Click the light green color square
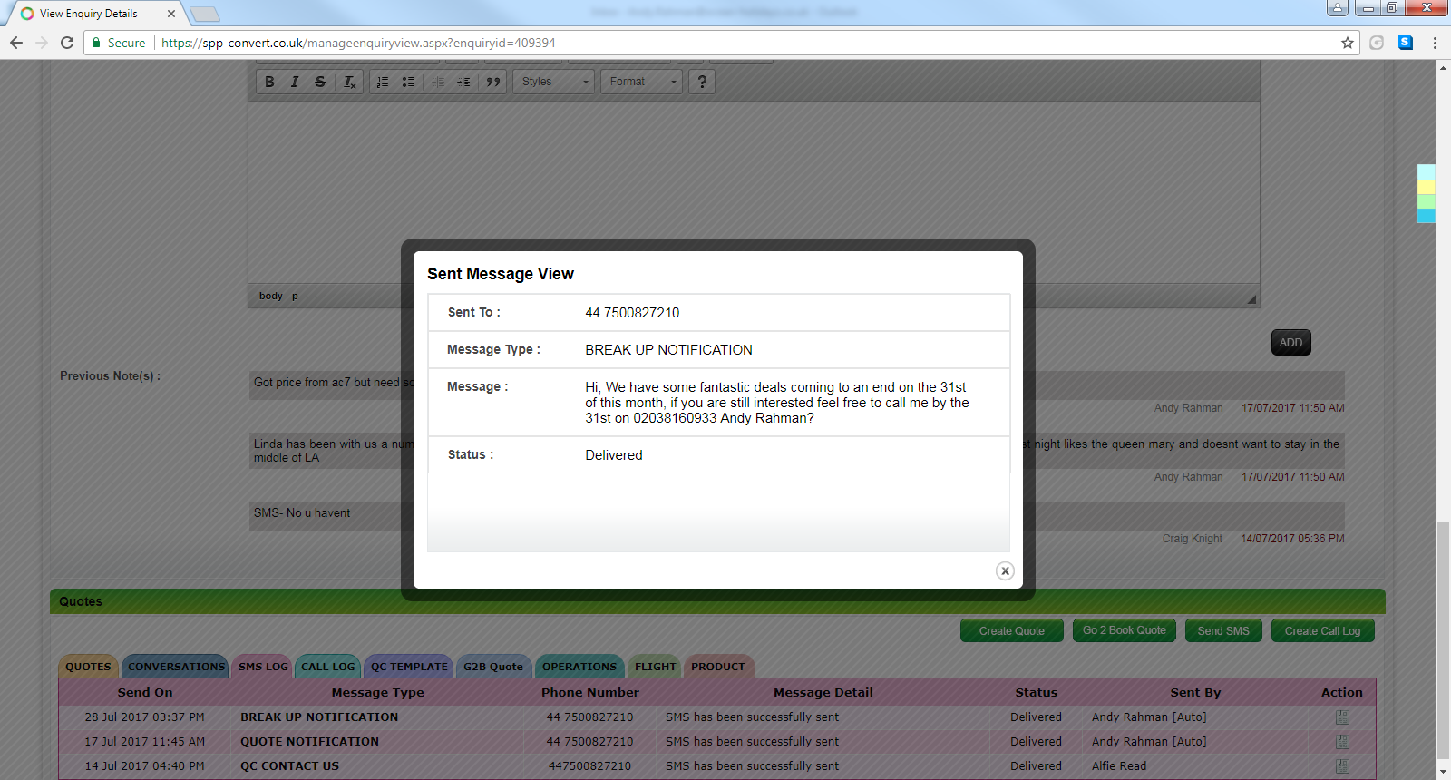Image resolution: width=1451 pixels, height=780 pixels. click(x=1427, y=201)
